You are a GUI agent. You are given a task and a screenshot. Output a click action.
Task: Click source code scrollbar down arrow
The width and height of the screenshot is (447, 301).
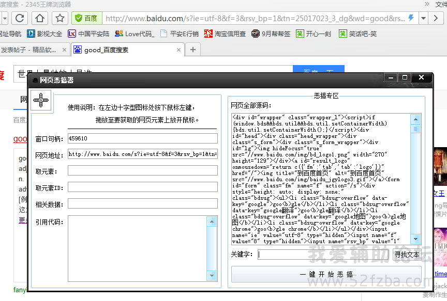click(x=415, y=239)
